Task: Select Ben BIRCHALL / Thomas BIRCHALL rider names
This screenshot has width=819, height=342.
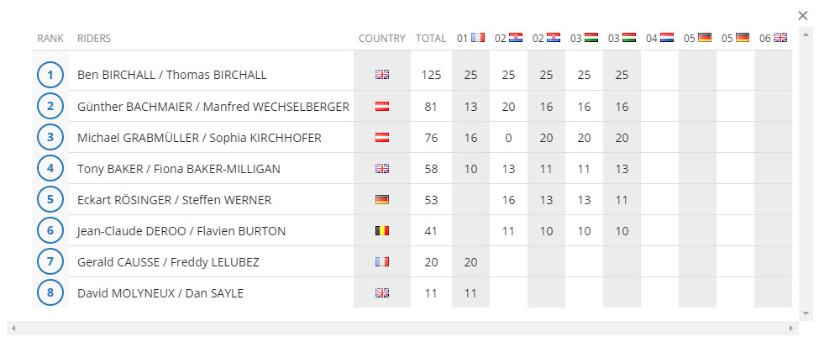Action: (x=172, y=75)
